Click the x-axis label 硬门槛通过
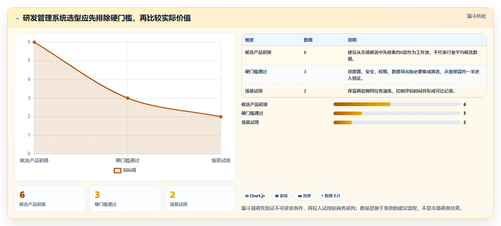 coord(127,160)
